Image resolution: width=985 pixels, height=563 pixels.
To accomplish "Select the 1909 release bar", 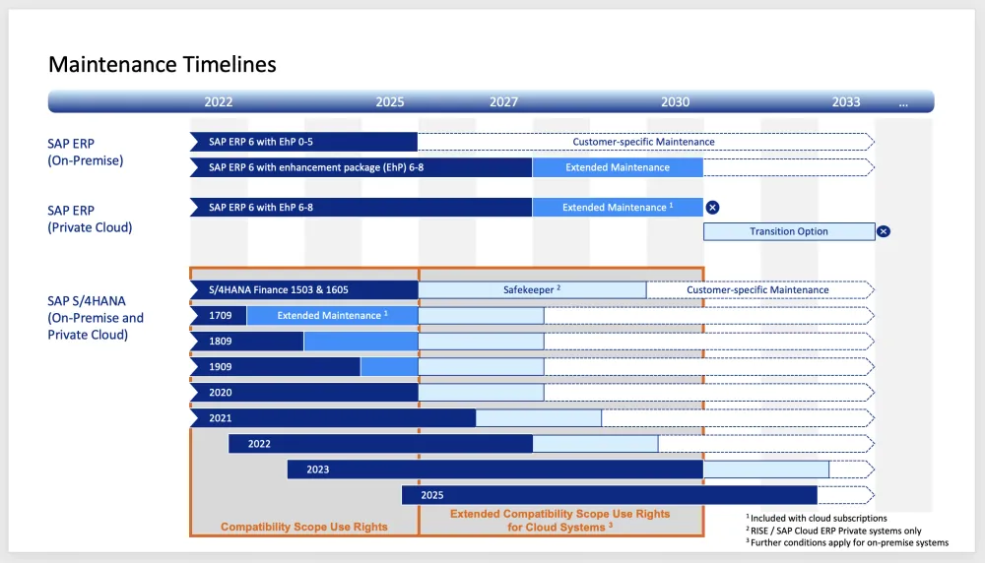I will (275, 367).
